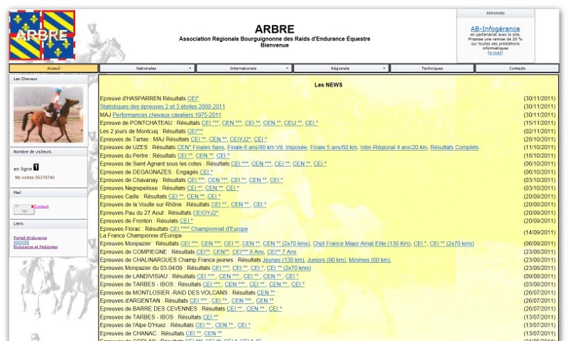Open COMPIEGNE CEI*** 8 Ans link

point(248,252)
